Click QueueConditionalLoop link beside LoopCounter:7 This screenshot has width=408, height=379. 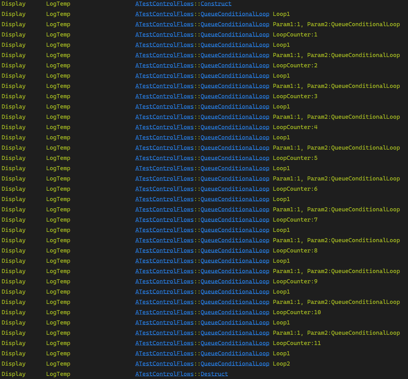coord(235,220)
